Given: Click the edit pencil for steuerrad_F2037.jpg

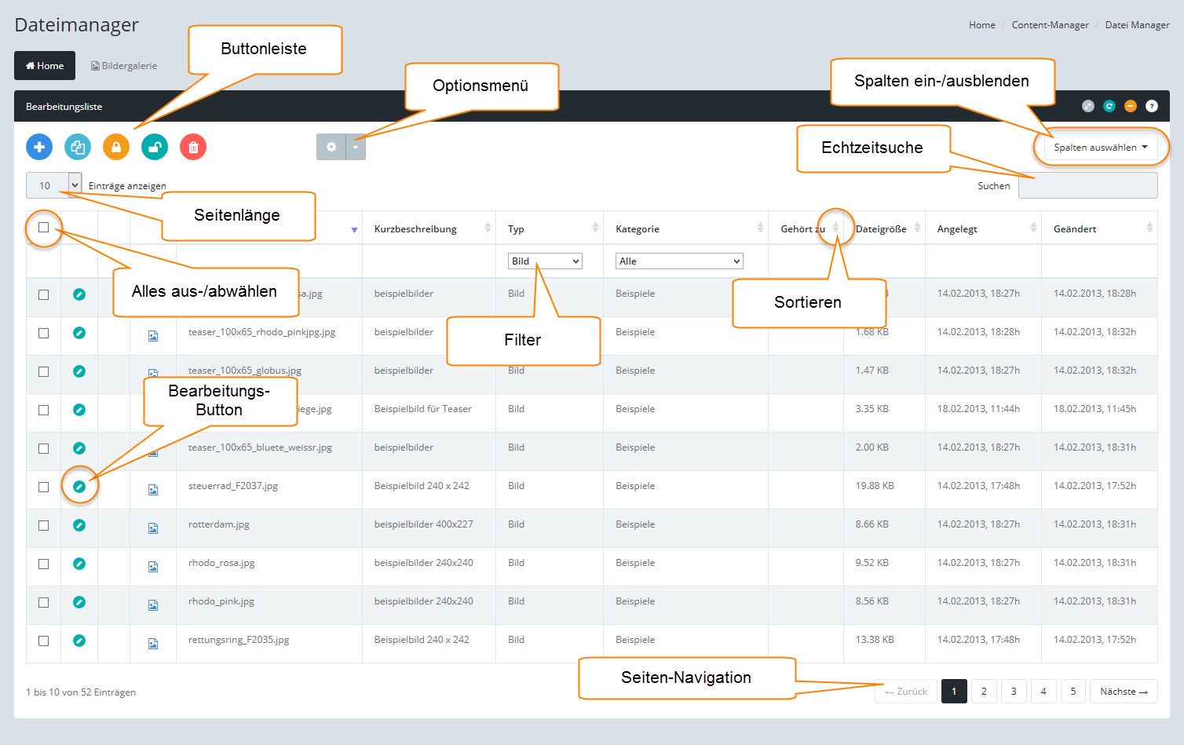Looking at the screenshot, I should pyautogui.click(x=79, y=487).
